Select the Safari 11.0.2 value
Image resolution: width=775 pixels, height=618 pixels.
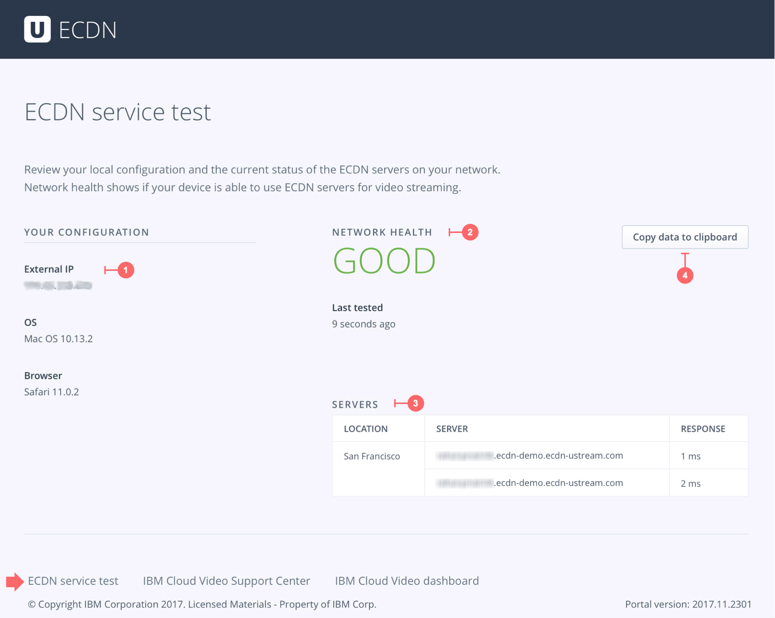51,392
